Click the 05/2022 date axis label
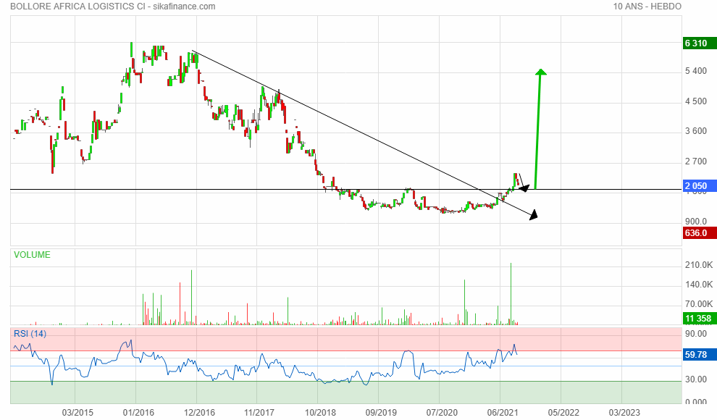Image resolution: width=717 pixels, height=420 pixels. 563,413
